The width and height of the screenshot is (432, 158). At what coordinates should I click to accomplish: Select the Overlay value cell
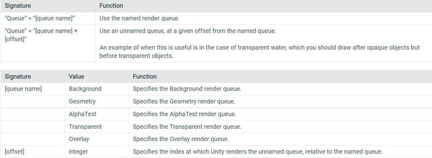97,139
